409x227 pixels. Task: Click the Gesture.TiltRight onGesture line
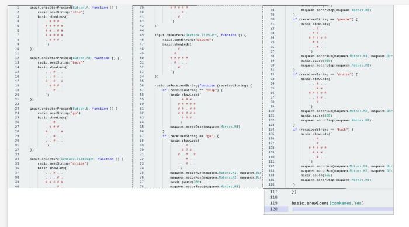(x=77, y=159)
